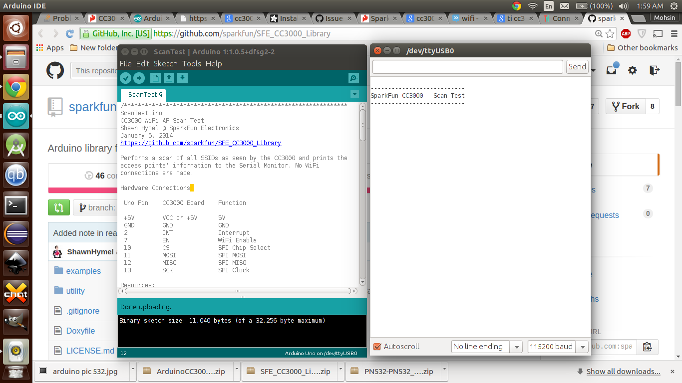Open GitHub settings gear icon
This screenshot has height=383, width=682.
(633, 70)
